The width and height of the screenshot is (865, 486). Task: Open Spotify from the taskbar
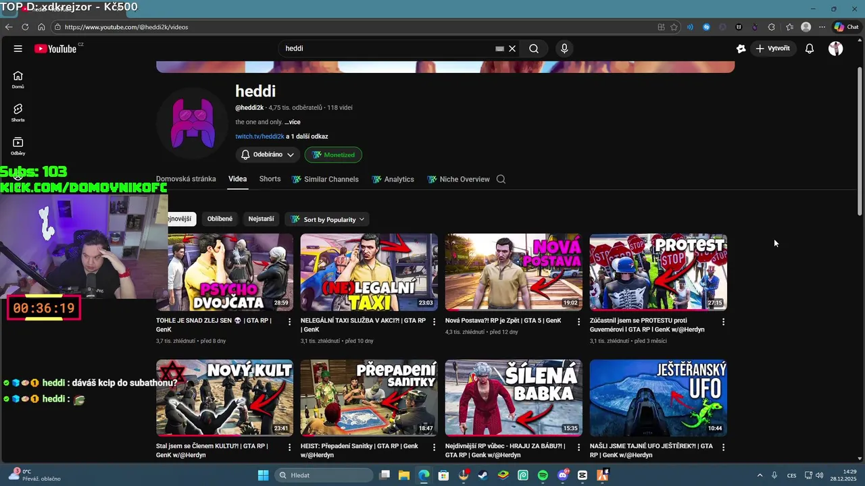tap(543, 475)
